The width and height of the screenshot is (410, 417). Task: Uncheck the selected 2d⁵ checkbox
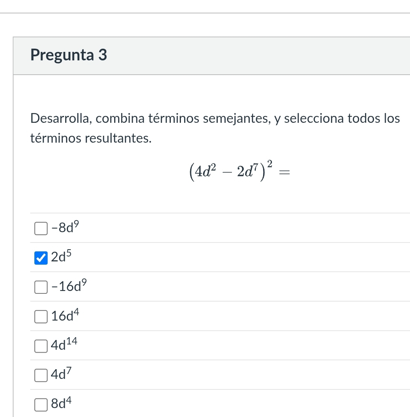tap(40, 258)
